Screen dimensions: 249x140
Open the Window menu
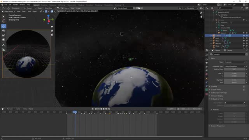tap(22, 5)
